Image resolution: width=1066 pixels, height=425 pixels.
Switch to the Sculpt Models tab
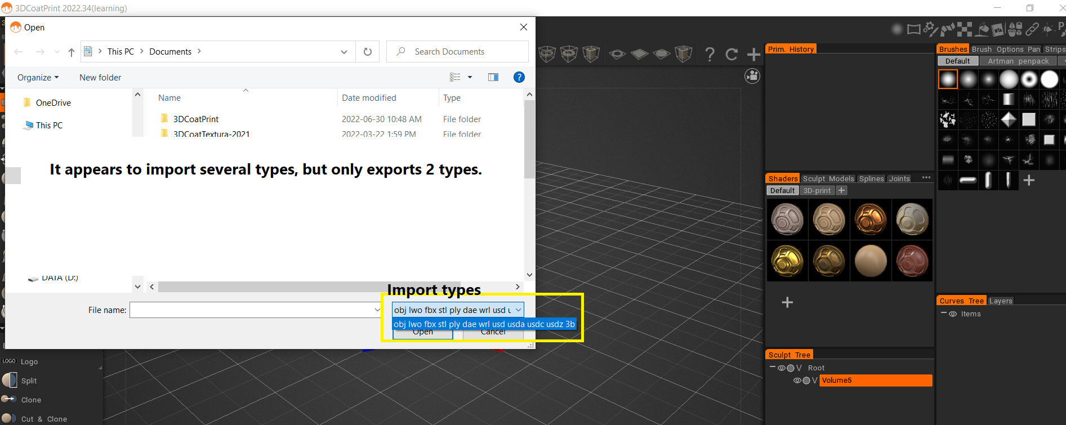coord(828,178)
